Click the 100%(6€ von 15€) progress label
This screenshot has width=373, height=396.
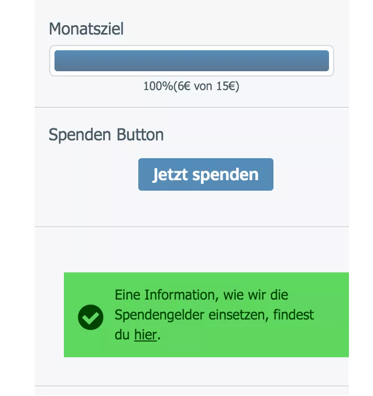pyautogui.click(x=191, y=86)
